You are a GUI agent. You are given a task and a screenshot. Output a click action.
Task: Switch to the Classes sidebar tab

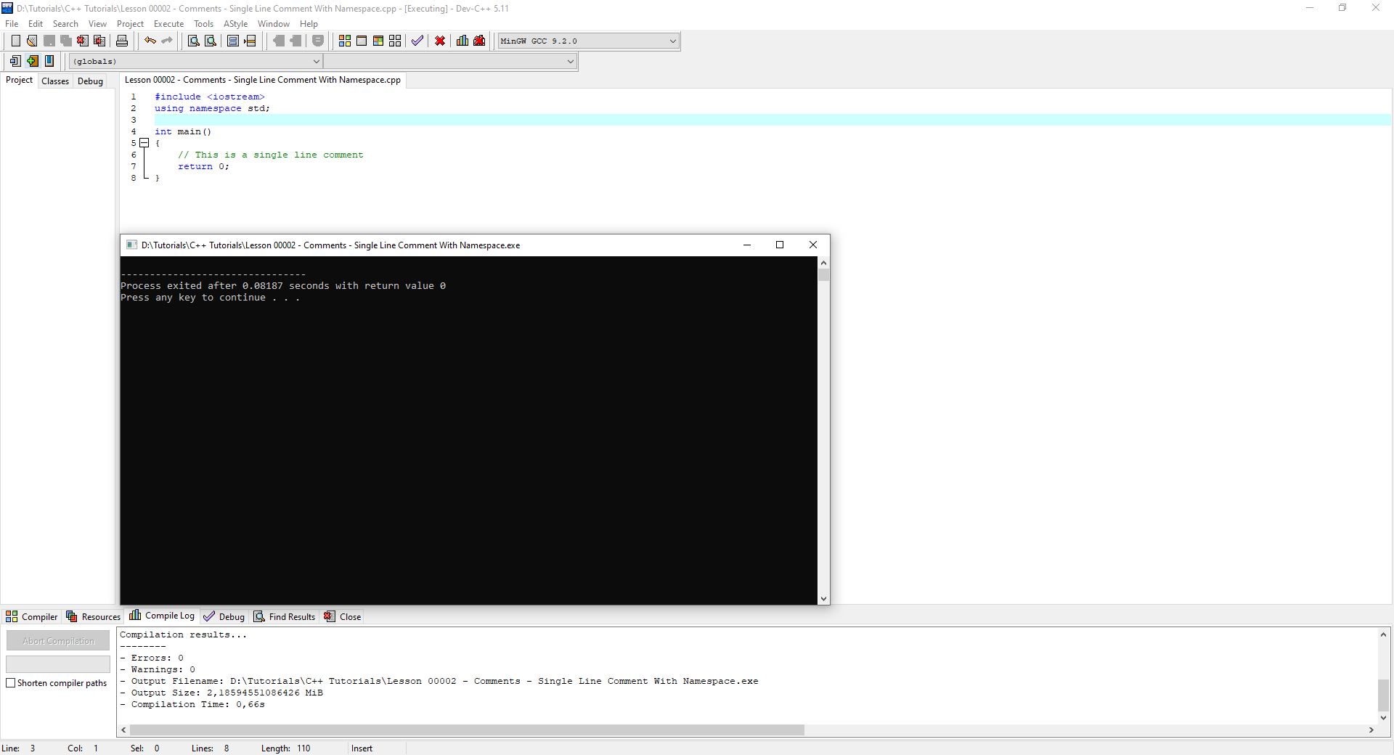pos(55,81)
